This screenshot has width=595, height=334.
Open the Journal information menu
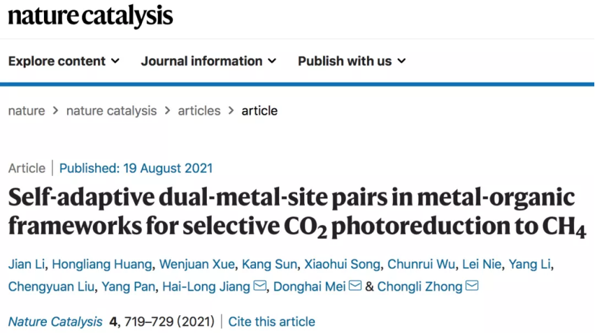[208, 61]
